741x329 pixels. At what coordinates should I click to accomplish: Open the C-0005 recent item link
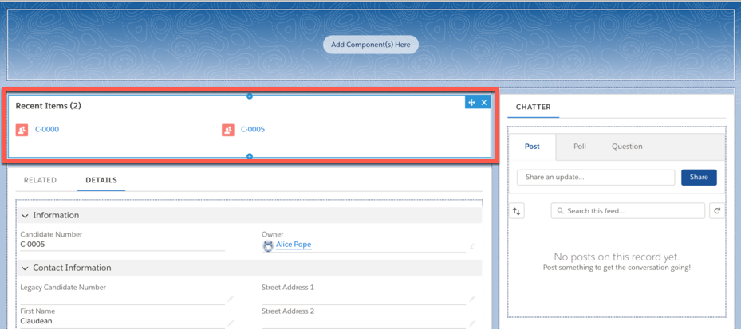[253, 129]
